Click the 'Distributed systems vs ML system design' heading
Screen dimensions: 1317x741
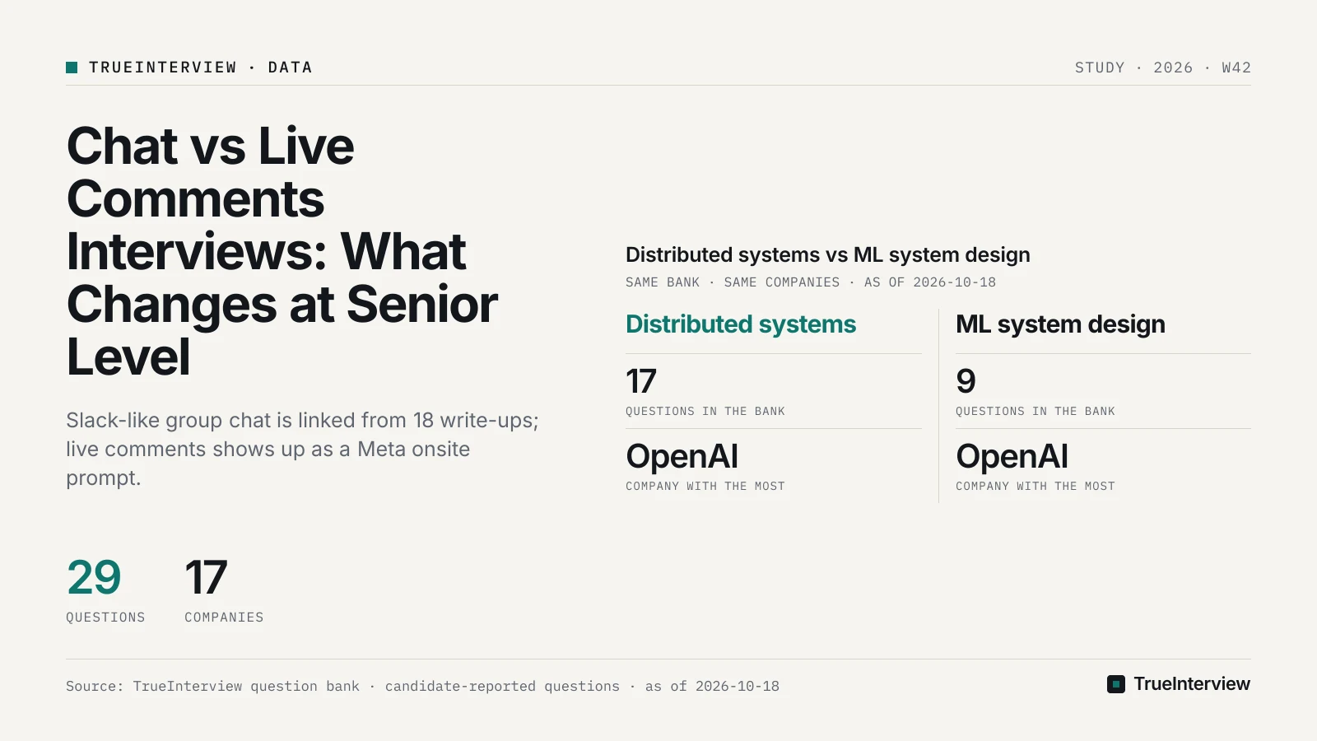click(827, 255)
